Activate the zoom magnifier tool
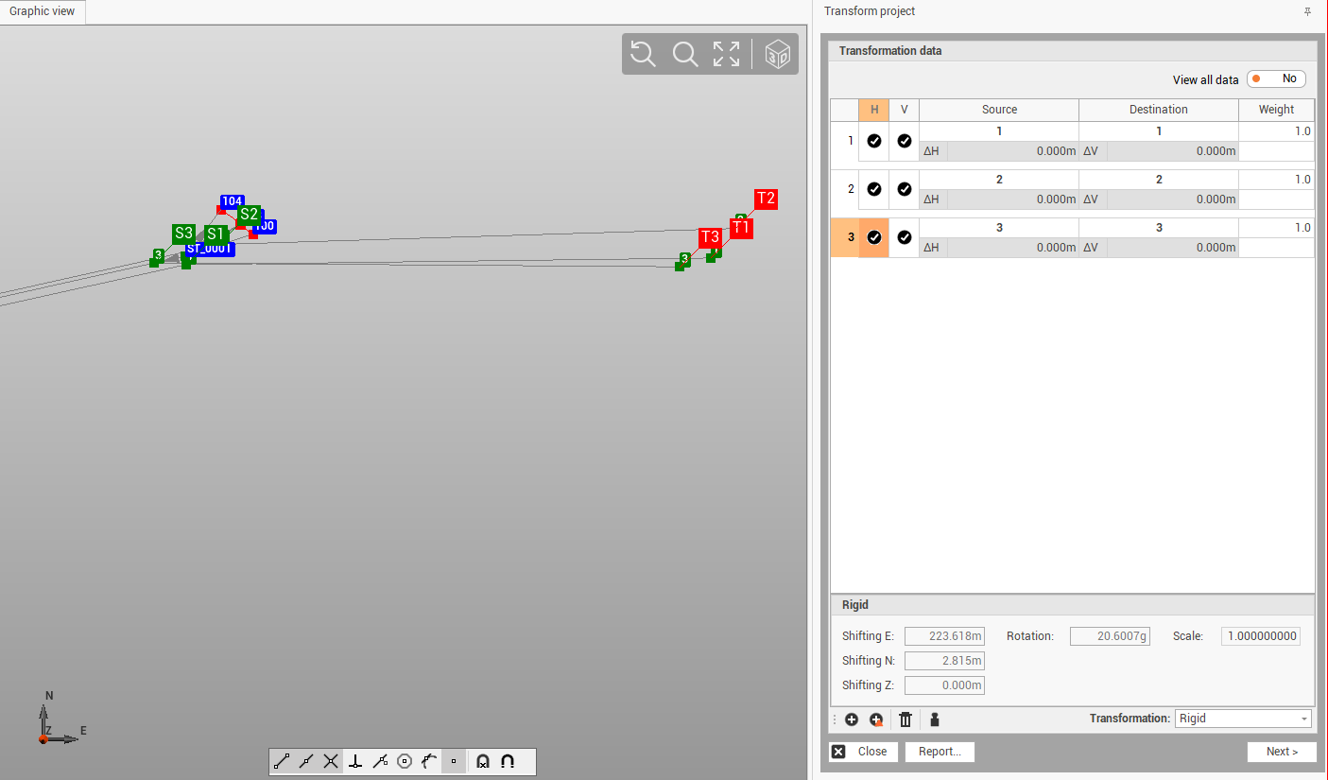 [684, 54]
